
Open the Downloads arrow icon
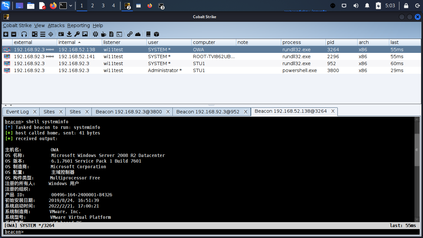point(69,34)
